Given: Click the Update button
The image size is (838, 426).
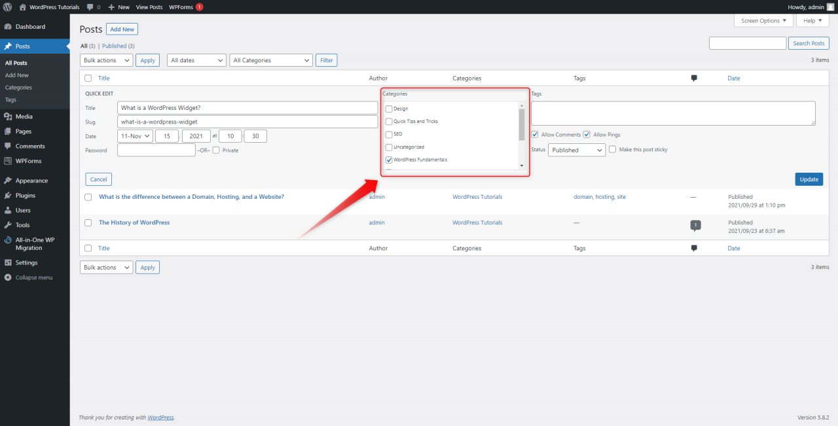Looking at the screenshot, I should pos(809,179).
